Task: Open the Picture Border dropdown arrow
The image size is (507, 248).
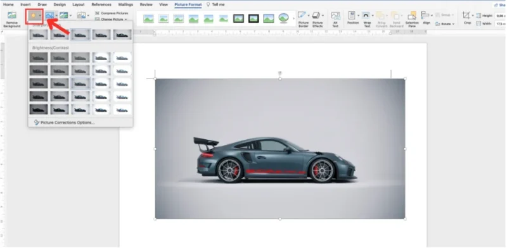Action: pos(309,15)
